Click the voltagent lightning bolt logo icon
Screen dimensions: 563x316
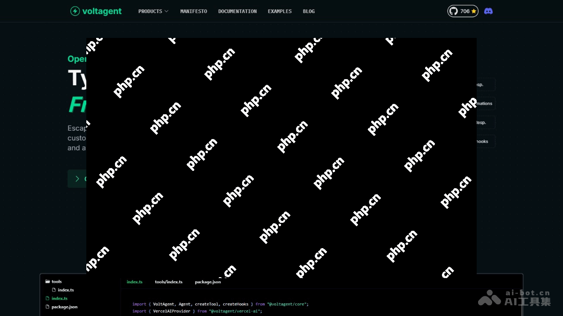[75, 11]
